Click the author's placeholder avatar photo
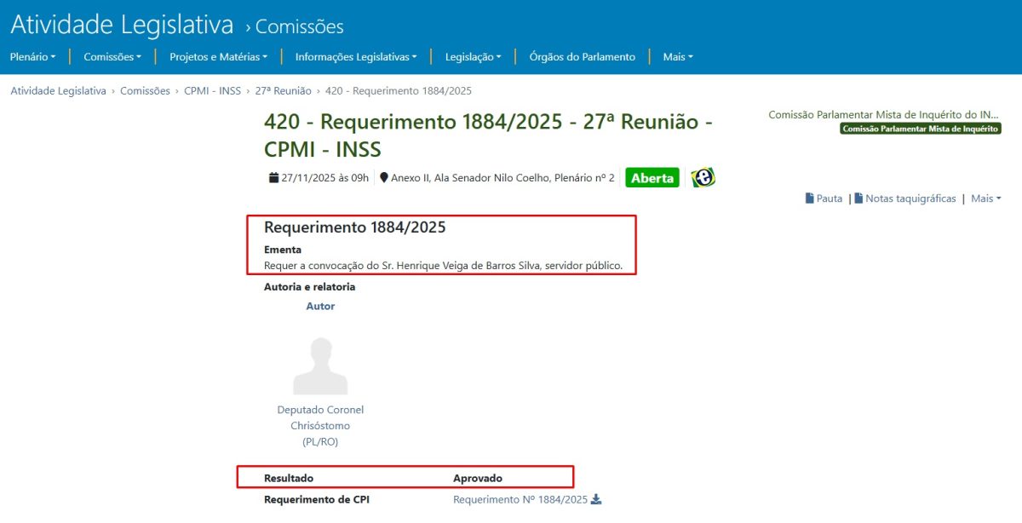The image size is (1022, 523). click(320, 366)
